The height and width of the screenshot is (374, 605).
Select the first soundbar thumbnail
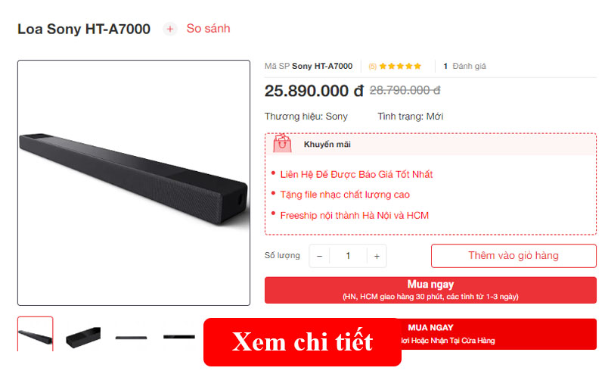click(35, 335)
